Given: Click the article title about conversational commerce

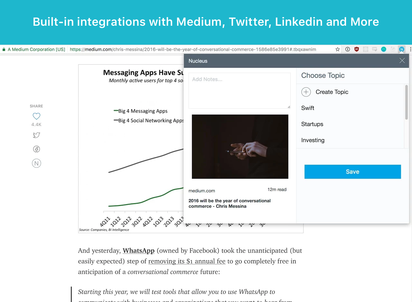Looking at the screenshot, I should coord(229,203).
